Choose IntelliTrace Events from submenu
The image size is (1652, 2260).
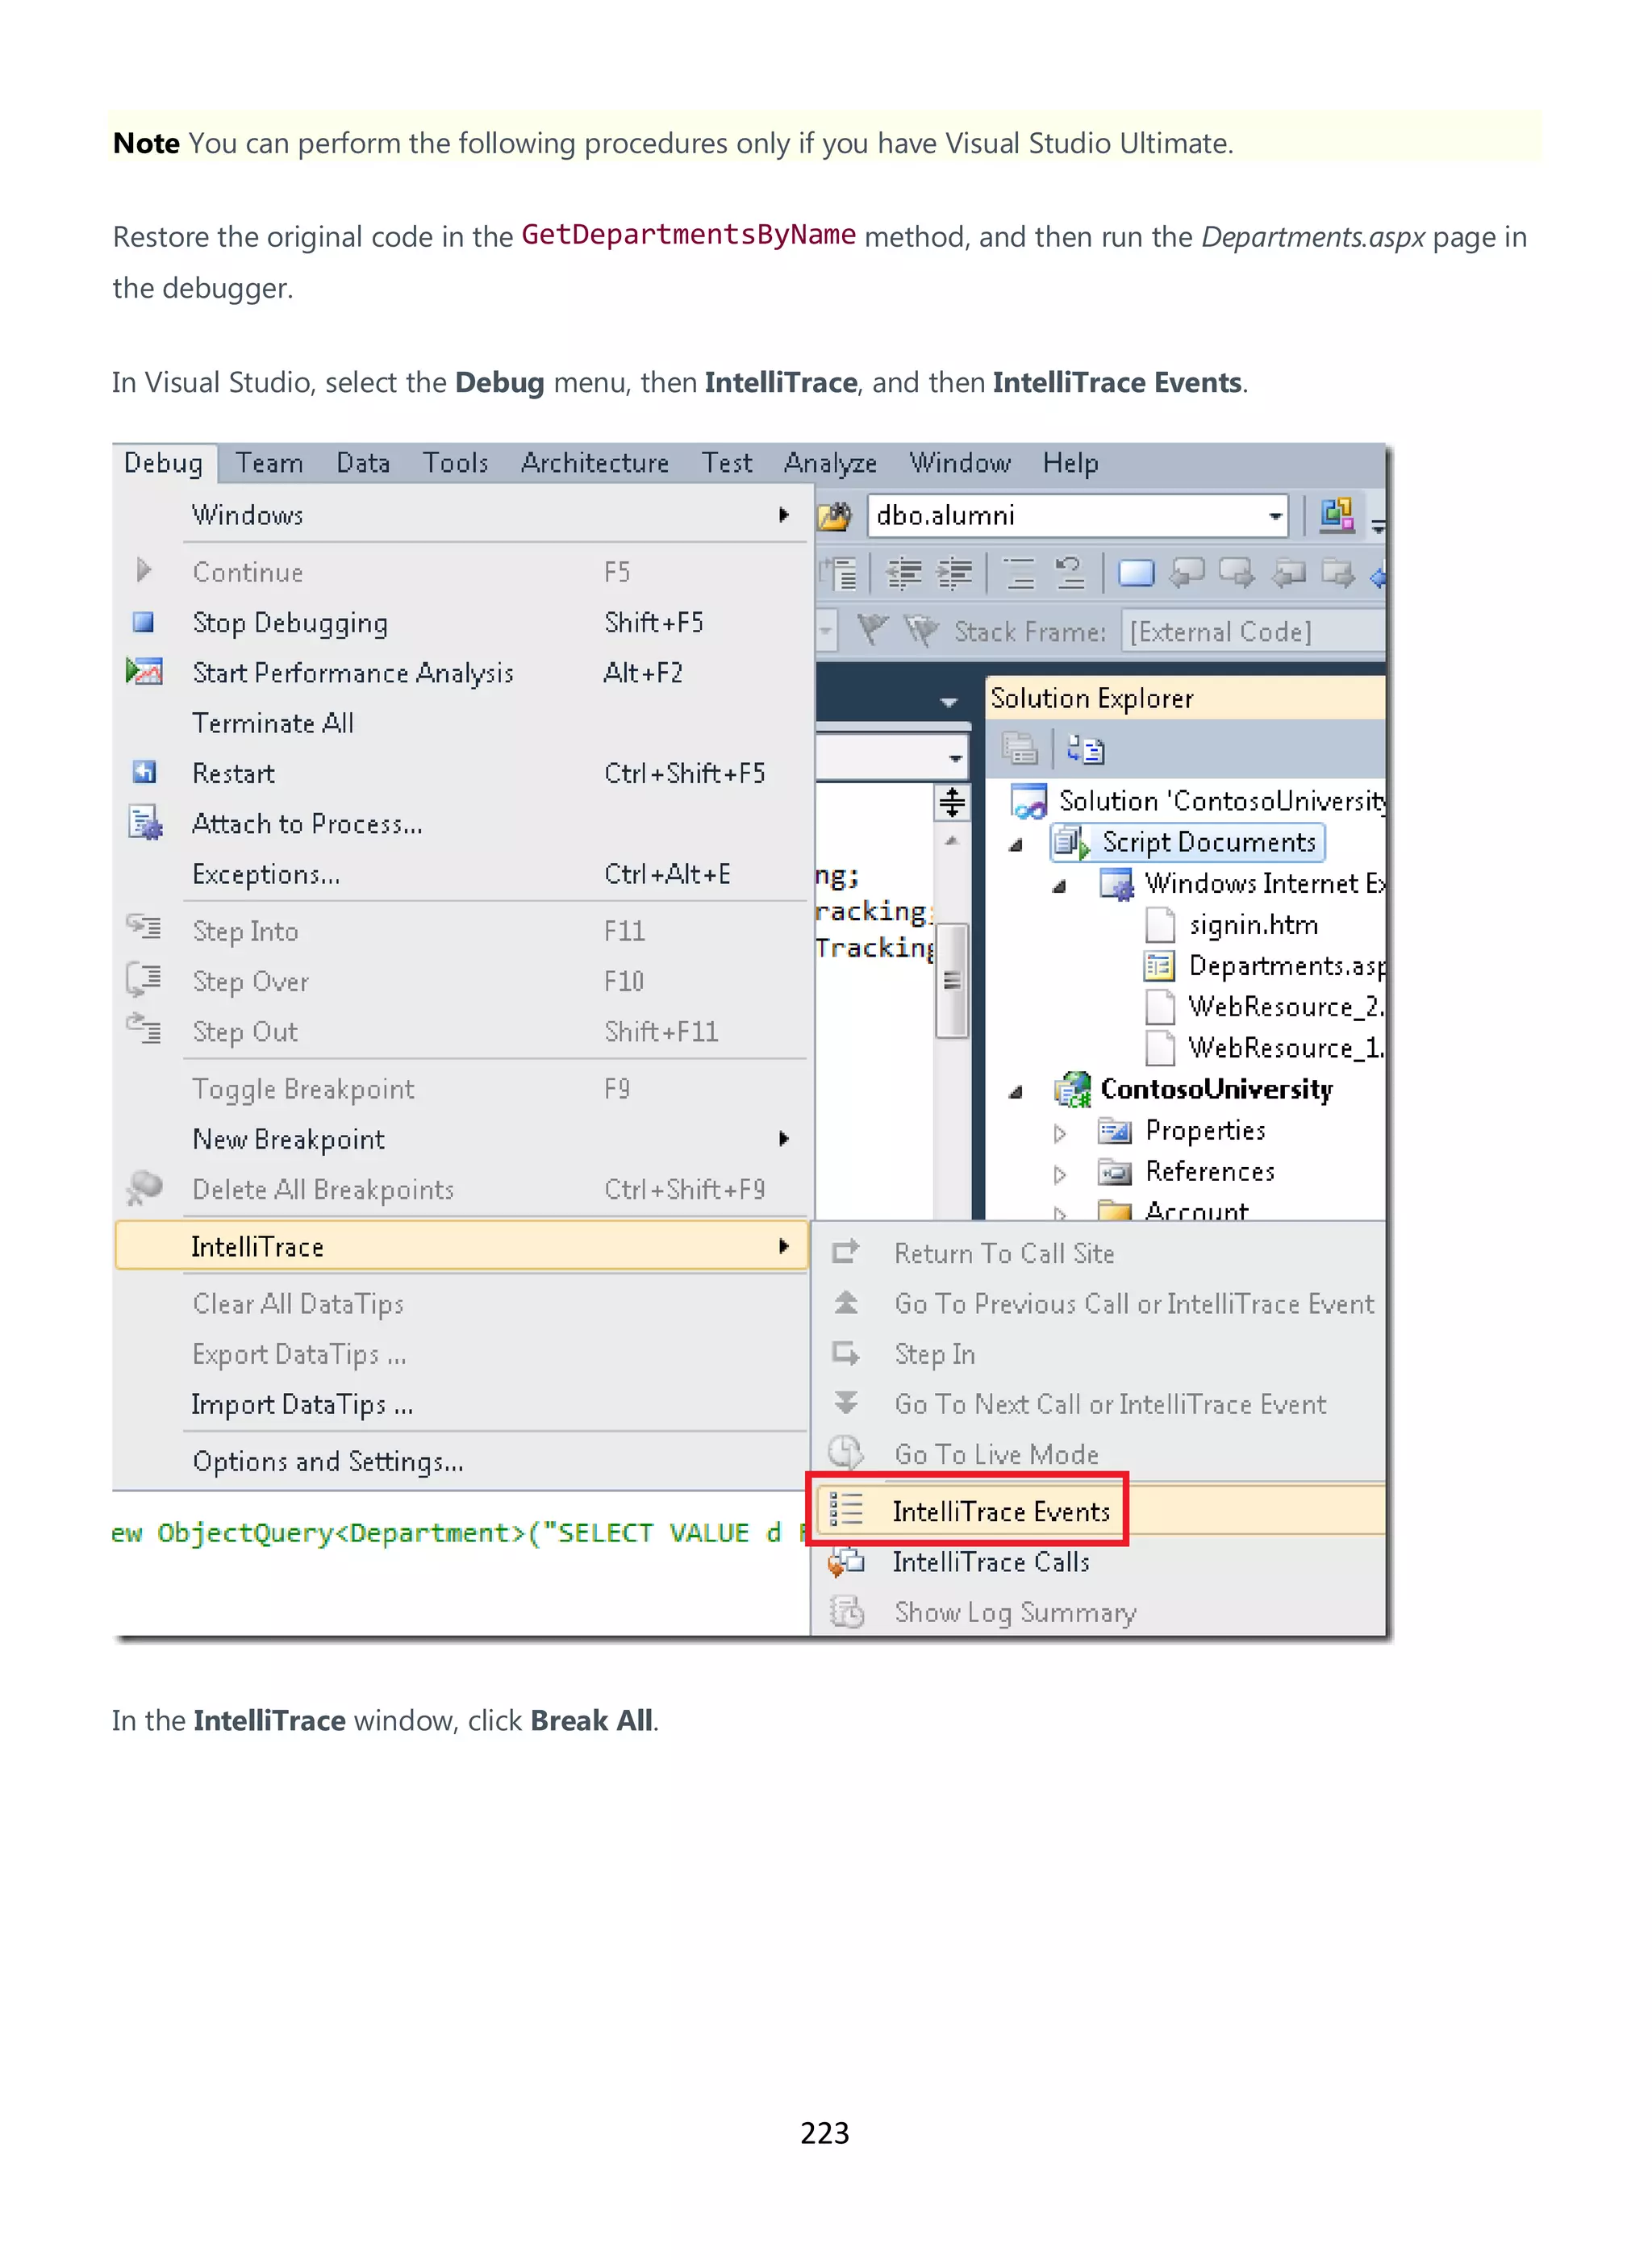coord(1100,1511)
